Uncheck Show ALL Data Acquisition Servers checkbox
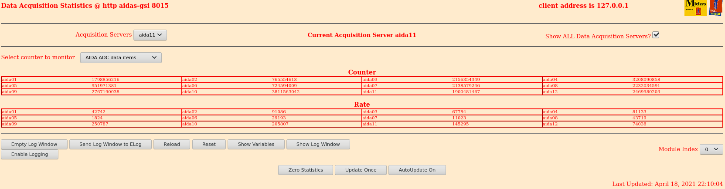This screenshot has height=189, width=725. (656, 35)
